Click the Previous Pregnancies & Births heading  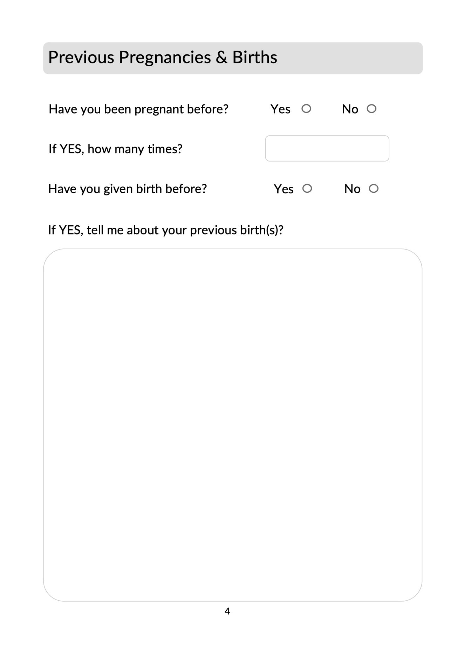point(163,57)
